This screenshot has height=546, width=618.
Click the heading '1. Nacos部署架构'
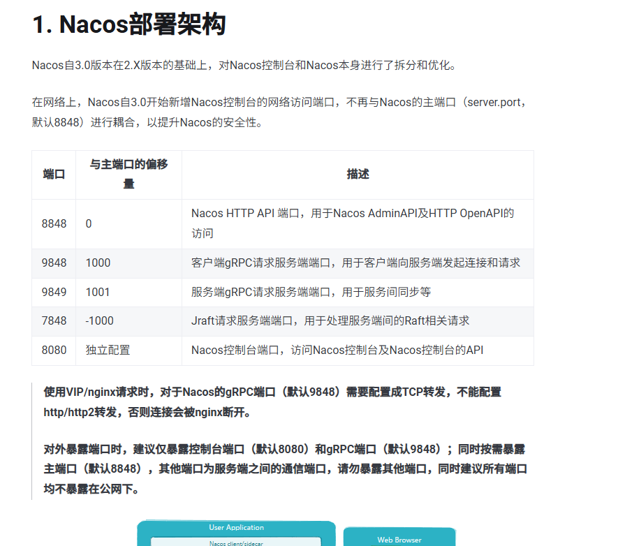click(x=129, y=24)
